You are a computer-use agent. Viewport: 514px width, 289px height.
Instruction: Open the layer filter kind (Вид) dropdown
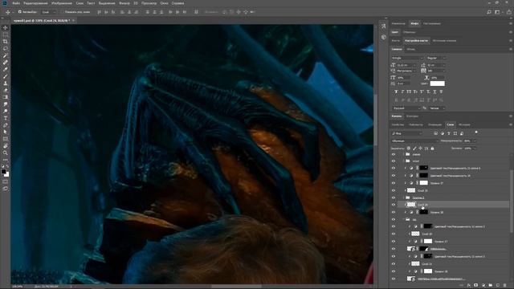[407, 133]
